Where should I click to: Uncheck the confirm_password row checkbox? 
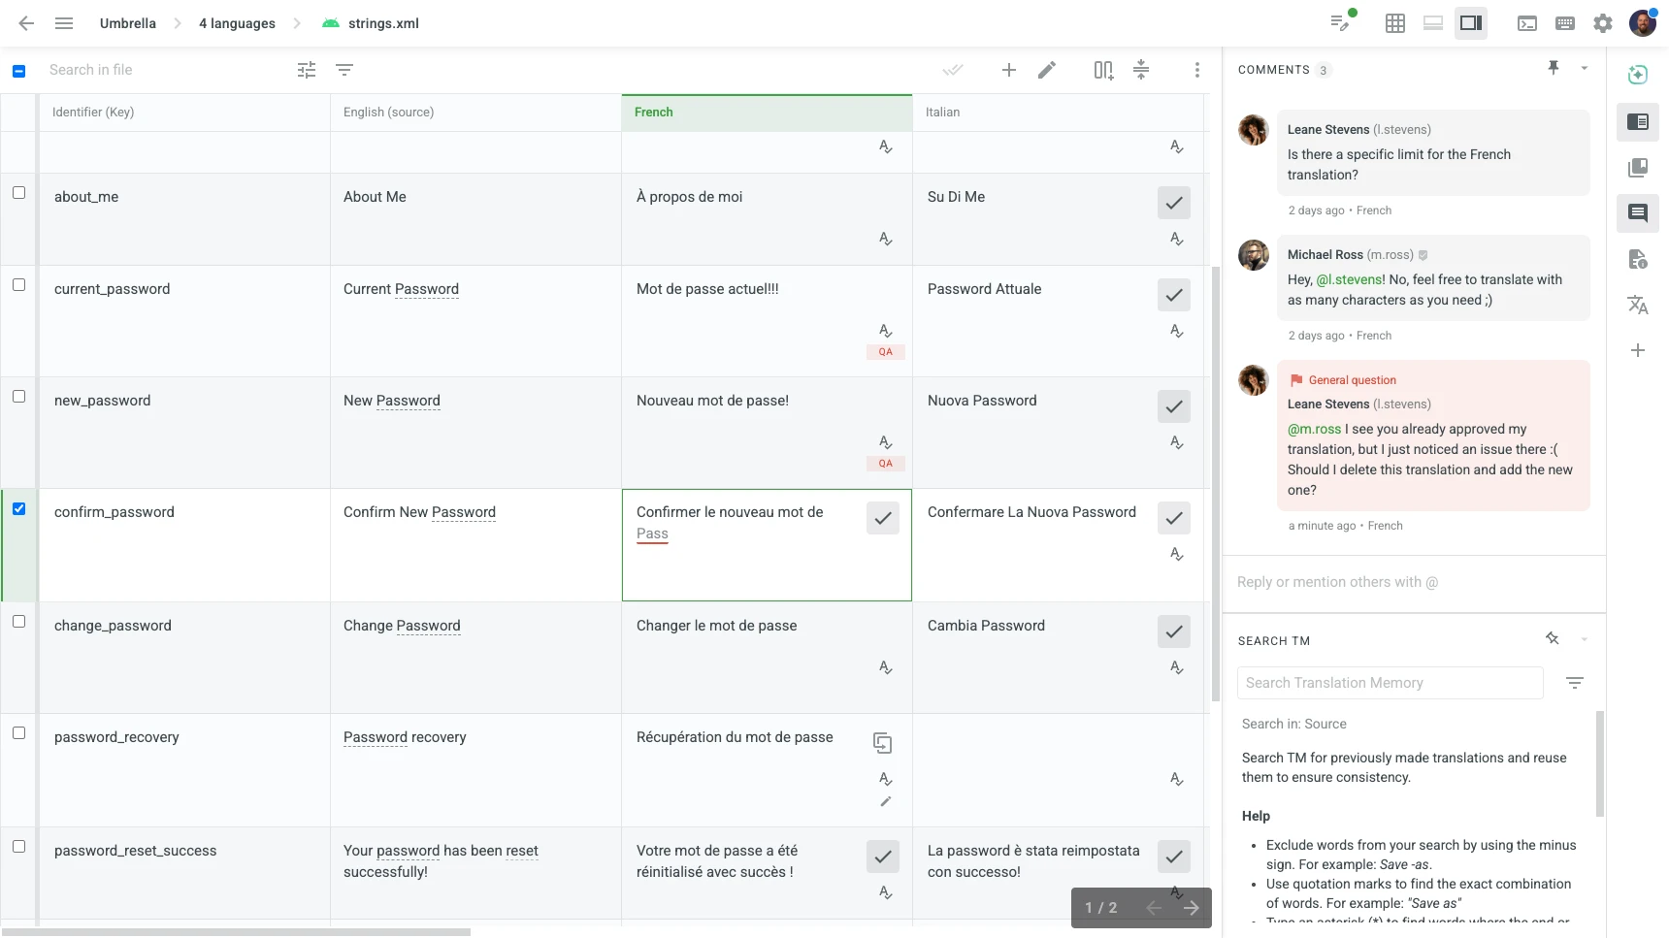point(18,509)
